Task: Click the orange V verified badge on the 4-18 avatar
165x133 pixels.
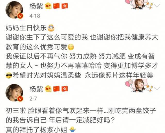Action: (x=20, y=16)
